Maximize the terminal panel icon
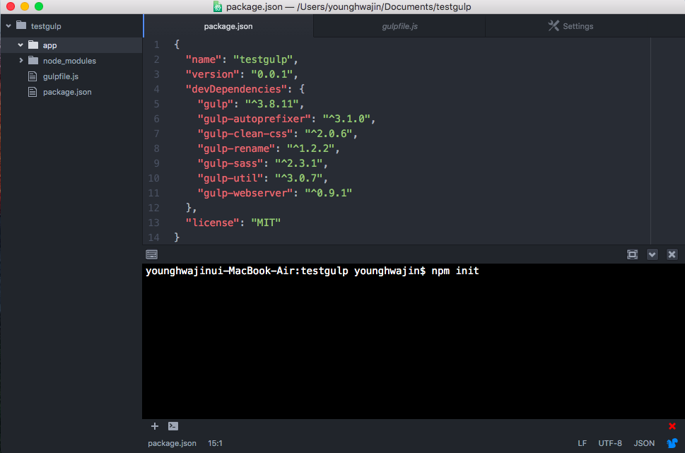The height and width of the screenshot is (453, 685). click(x=632, y=254)
